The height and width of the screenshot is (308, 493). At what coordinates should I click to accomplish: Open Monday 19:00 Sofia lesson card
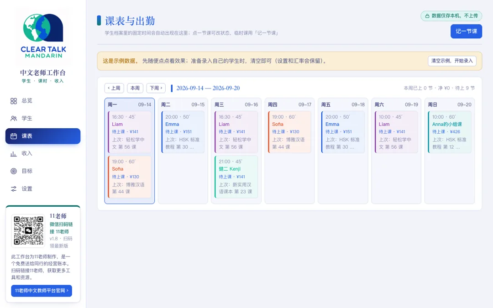click(x=129, y=177)
